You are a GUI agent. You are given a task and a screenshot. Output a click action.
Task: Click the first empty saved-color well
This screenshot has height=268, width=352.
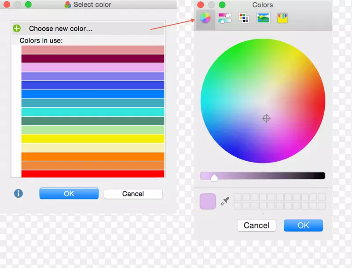click(238, 197)
